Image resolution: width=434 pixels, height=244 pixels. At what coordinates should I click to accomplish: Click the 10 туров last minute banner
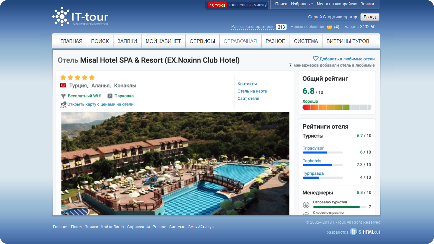click(237, 5)
